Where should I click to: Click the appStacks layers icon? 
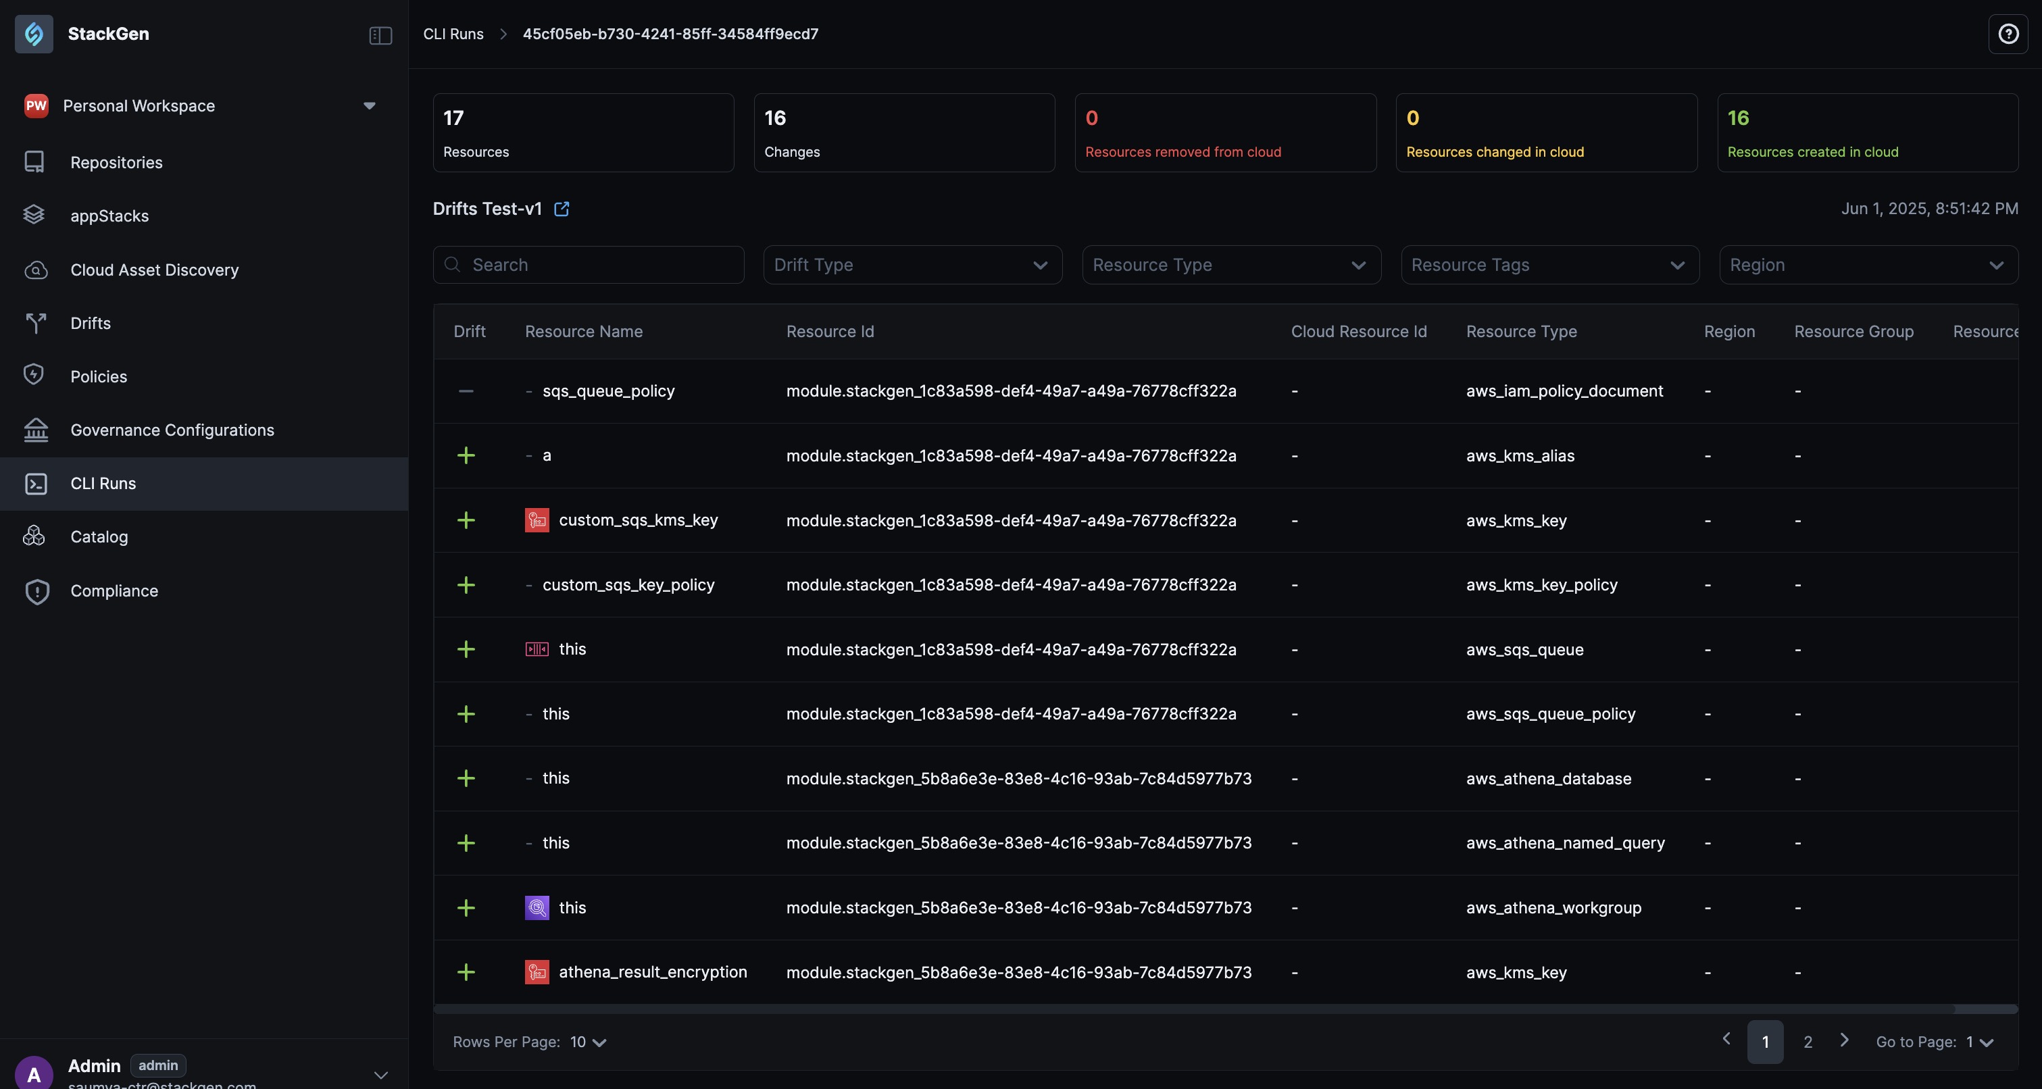[34, 216]
